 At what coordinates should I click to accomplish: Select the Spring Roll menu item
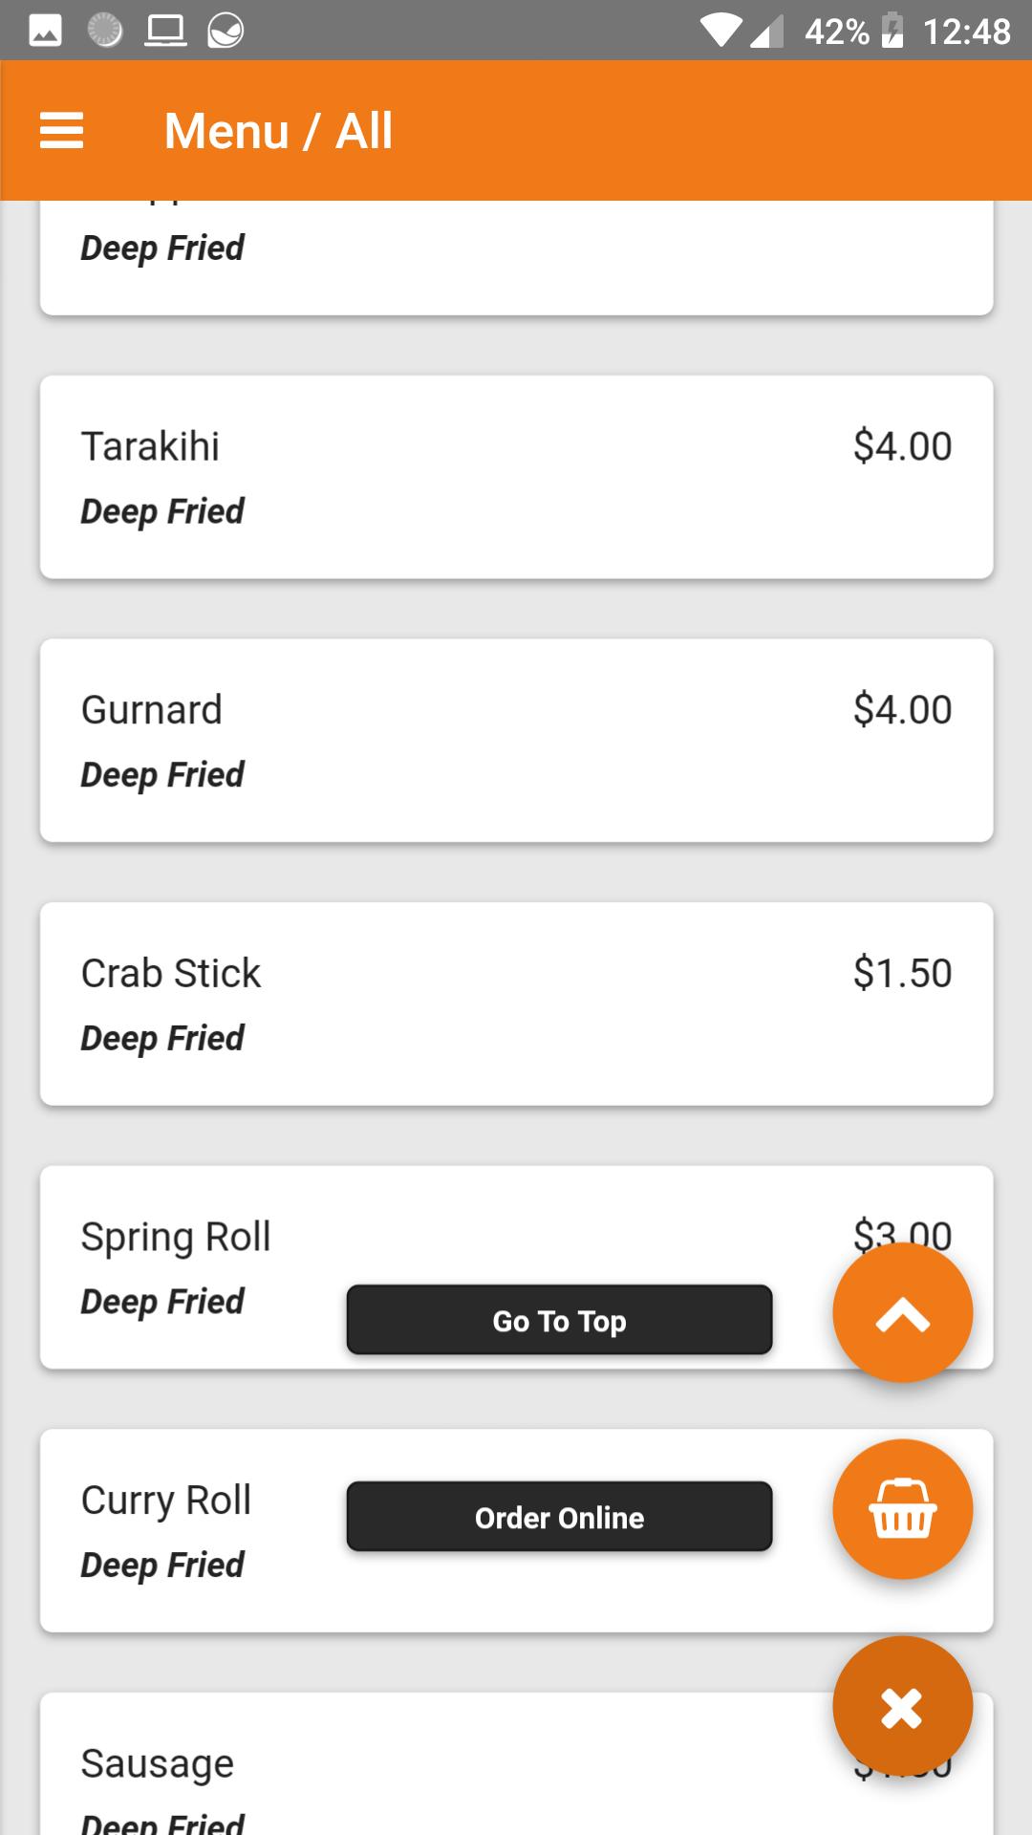pos(516,1267)
